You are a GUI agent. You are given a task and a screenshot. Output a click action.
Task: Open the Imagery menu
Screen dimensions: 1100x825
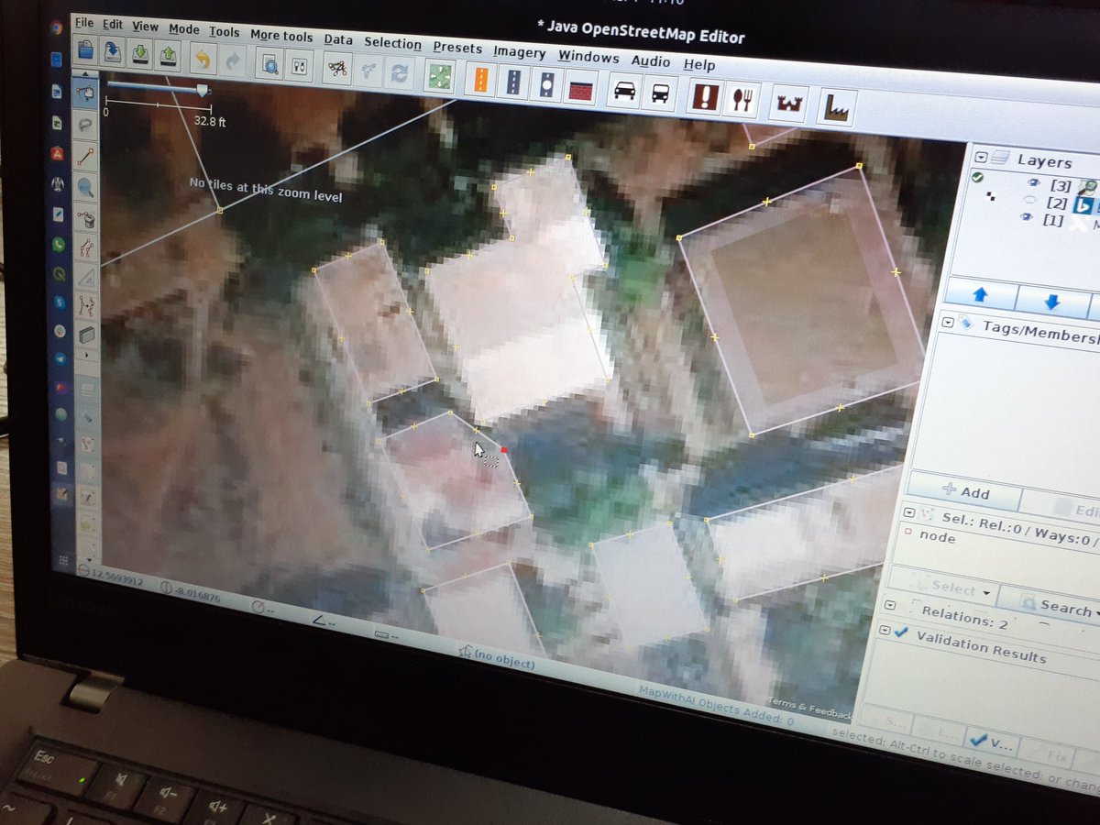click(x=519, y=52)
